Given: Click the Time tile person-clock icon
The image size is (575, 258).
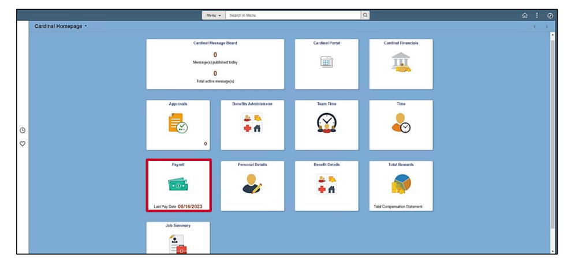Looking at the screenshot, I should coord(401,123).
